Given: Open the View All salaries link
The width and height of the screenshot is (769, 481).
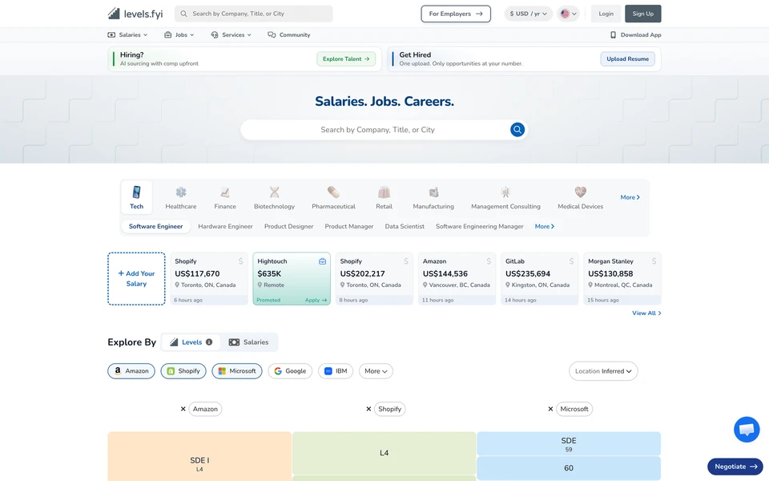Looking at the screenshot, I should (x=646, y=313).
